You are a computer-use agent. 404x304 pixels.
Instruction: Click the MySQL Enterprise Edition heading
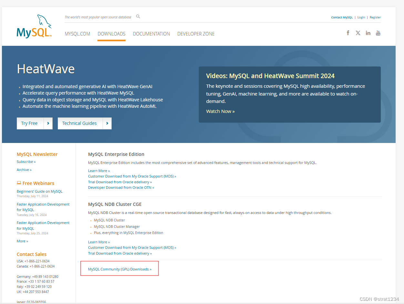[x=116, y=154]
